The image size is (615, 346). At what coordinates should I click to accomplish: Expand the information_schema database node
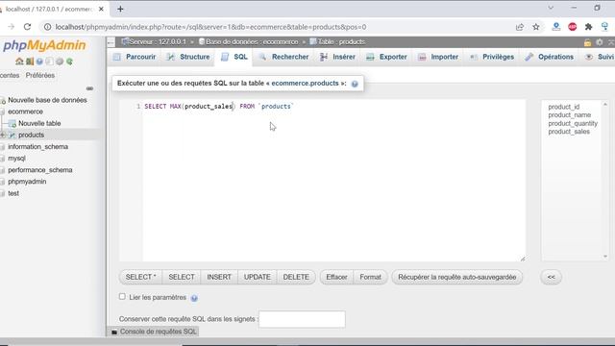(2, 147)
